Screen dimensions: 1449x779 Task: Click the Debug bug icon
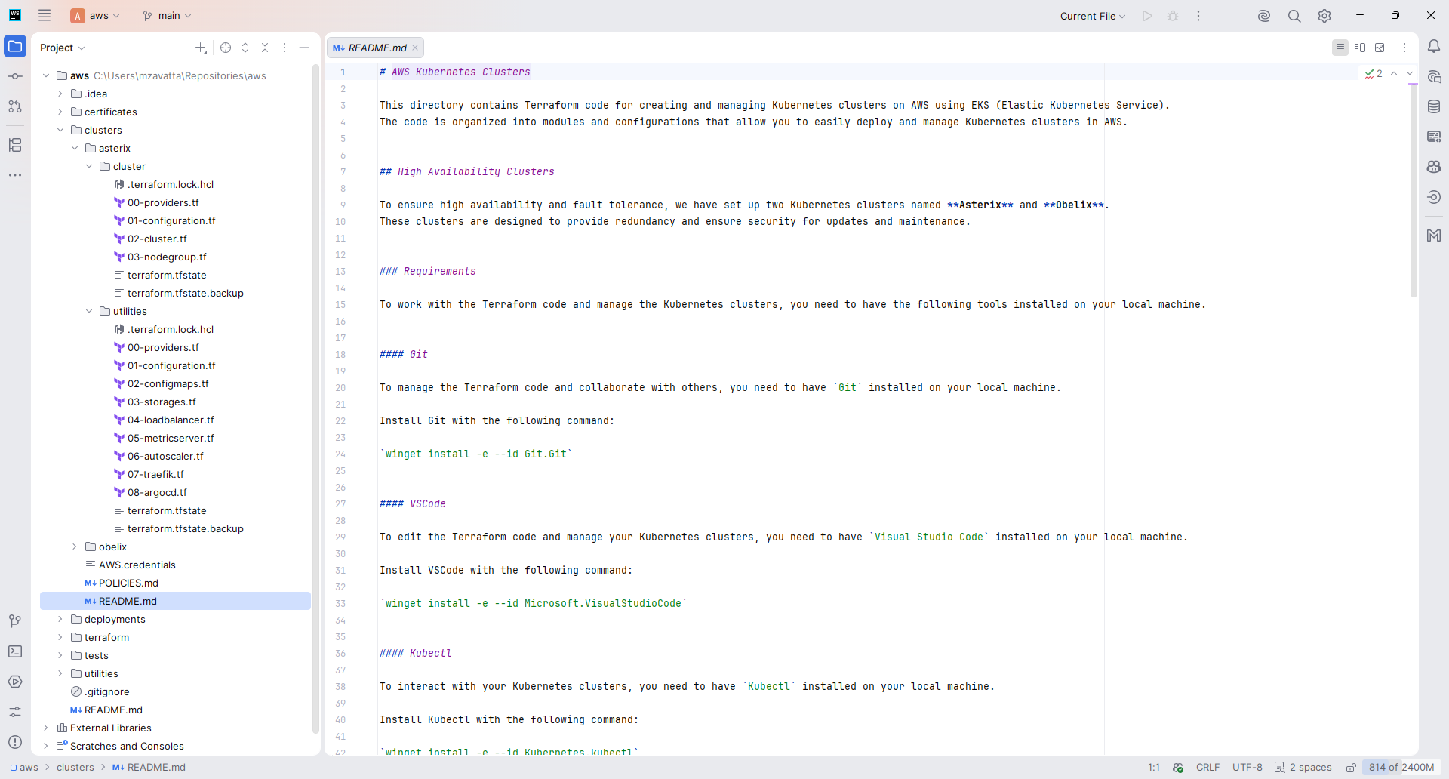click(x=1173, y=16)
